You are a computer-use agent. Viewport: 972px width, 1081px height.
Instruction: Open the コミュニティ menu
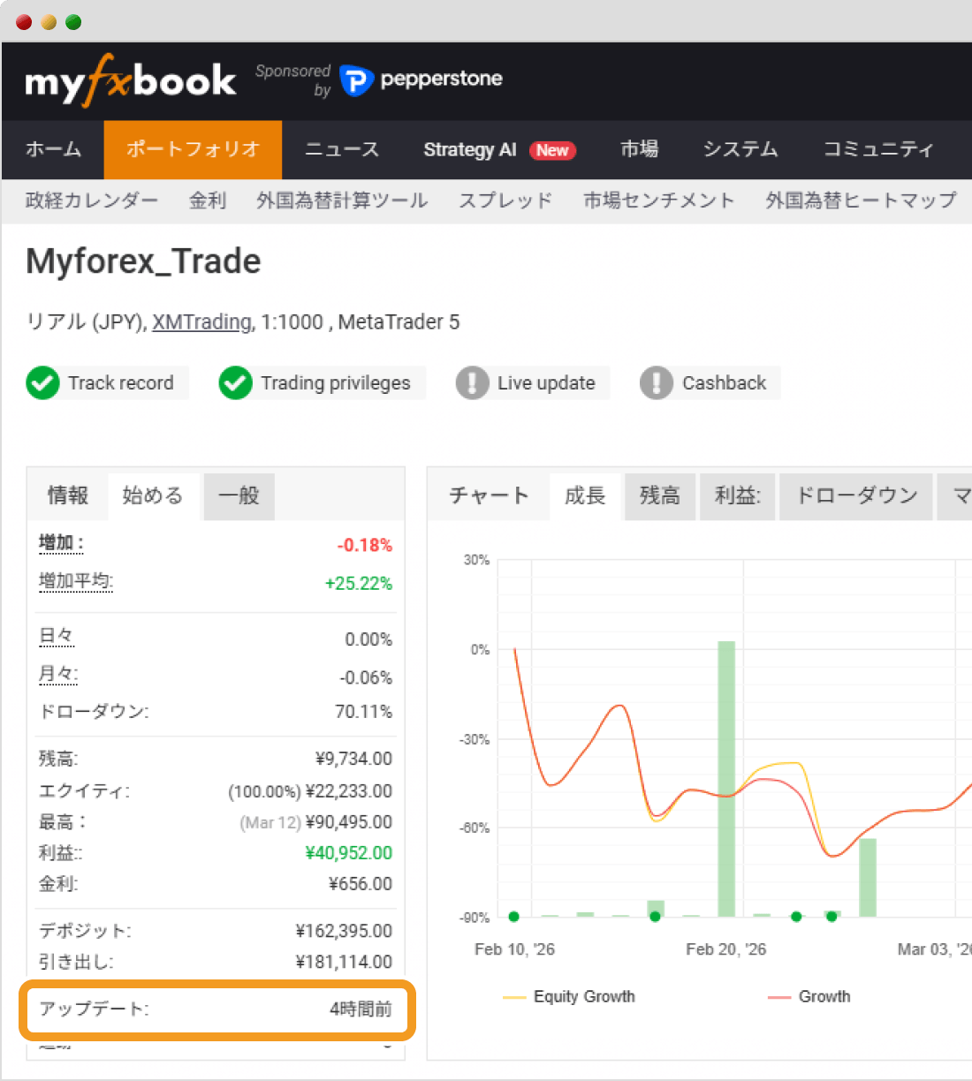(x=878, y=149)
